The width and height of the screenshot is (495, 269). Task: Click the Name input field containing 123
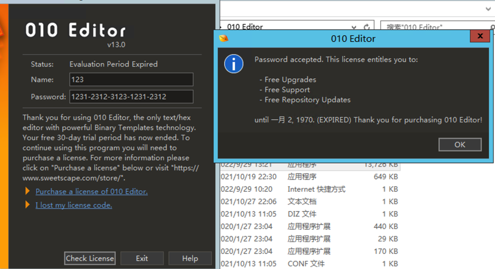point(131,80)
